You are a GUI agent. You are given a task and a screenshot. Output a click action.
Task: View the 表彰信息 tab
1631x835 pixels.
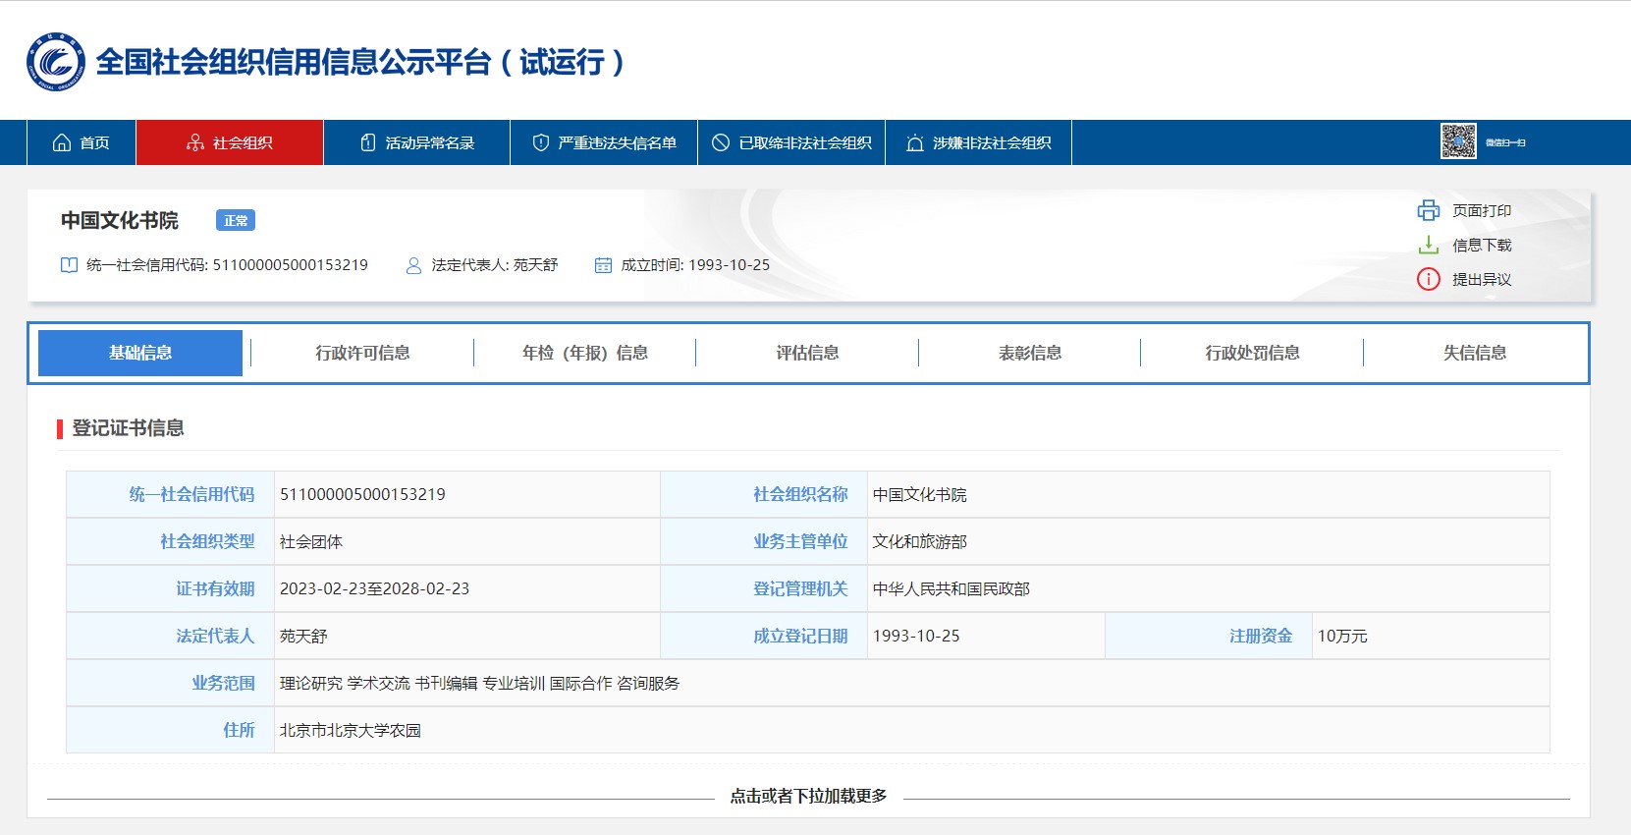pyautogui.click(x=1029, y=353)
